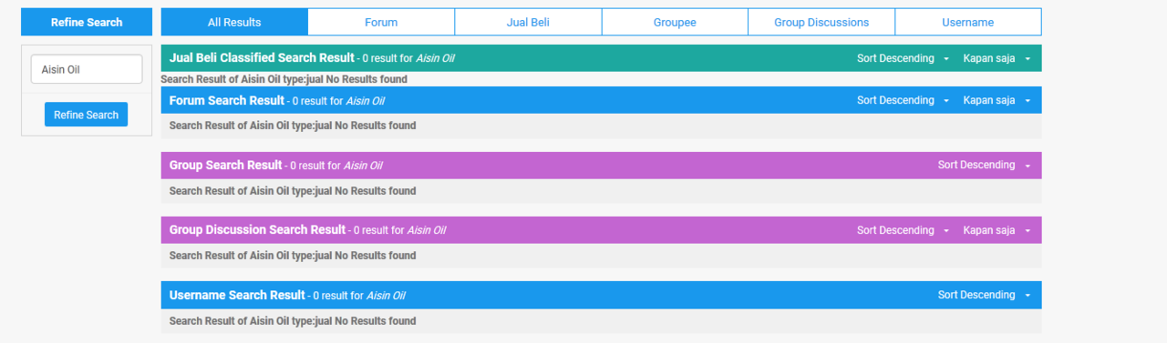Focus the Aisin Oil search input field
1167x343 pixels.
point(87,69)
